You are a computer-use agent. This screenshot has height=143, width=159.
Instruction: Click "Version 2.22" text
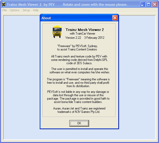(x=73, y=38)
